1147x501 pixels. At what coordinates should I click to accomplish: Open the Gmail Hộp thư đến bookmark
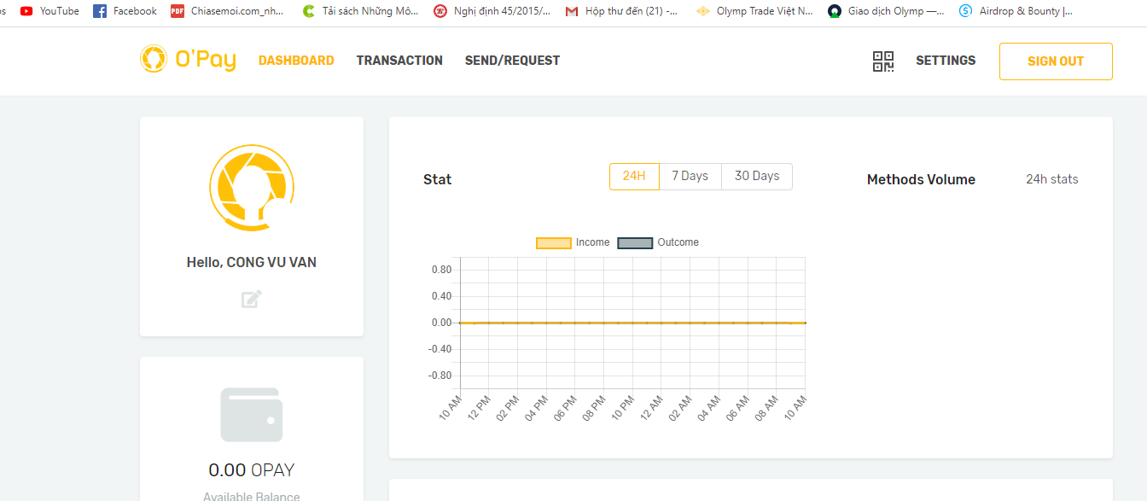622,11
